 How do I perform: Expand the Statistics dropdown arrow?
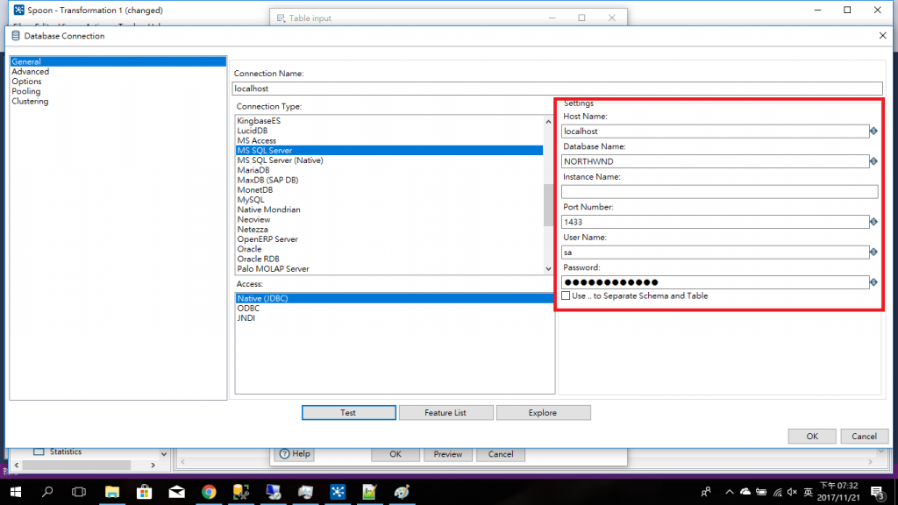(164, 453)
